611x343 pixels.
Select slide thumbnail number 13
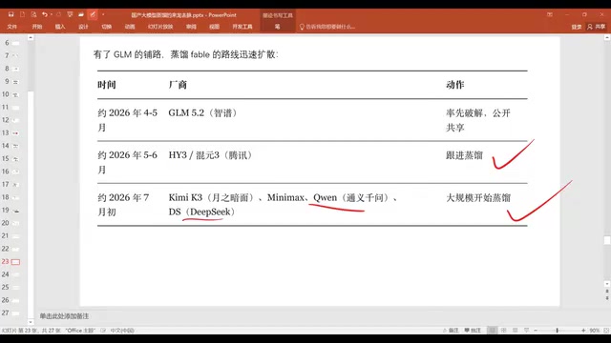[15, 133]
